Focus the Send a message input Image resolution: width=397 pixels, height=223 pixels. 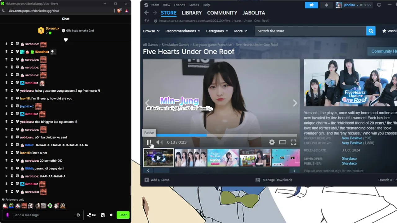(43, 215)
